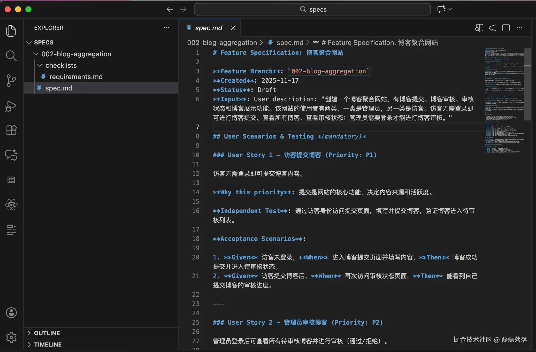
Task: Open the Search view in activity bar
Action: [11, 56]
